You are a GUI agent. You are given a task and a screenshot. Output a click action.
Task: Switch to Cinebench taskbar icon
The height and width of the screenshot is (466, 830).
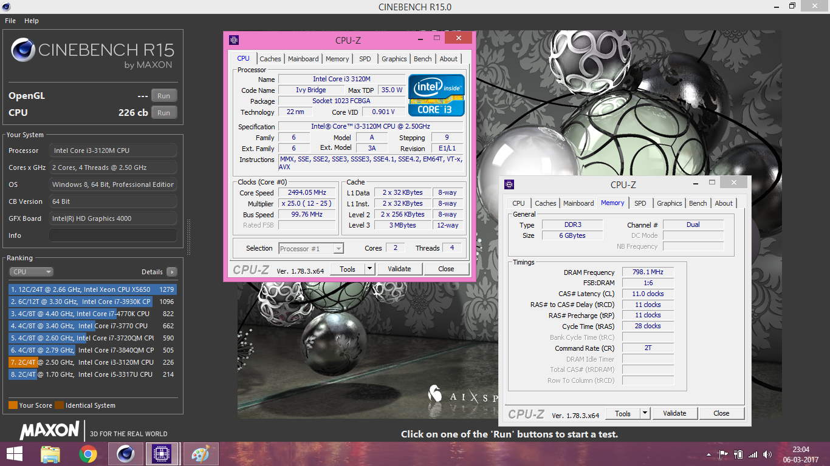coord(126,454)
